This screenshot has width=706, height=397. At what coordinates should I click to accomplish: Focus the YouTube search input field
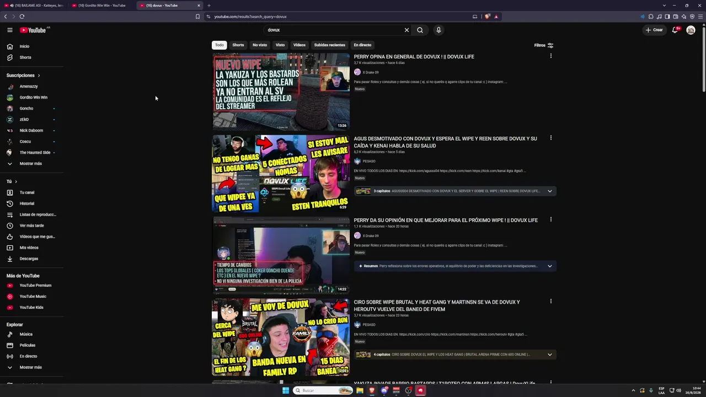tap(334, 30)
